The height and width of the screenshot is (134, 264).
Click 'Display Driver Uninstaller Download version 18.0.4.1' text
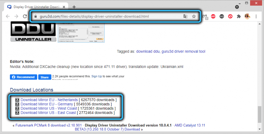(x=128, y=125)
